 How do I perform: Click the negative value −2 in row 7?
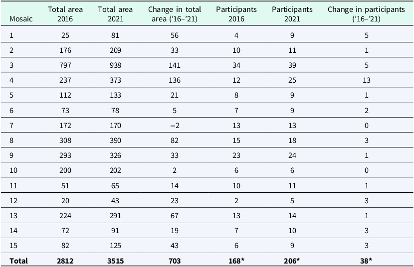175,126
